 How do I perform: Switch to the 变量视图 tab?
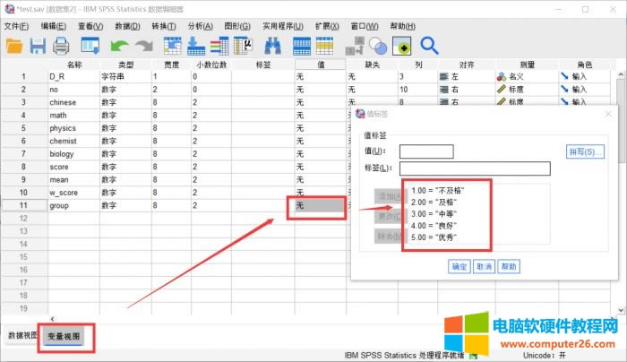(x=64, y=336)
